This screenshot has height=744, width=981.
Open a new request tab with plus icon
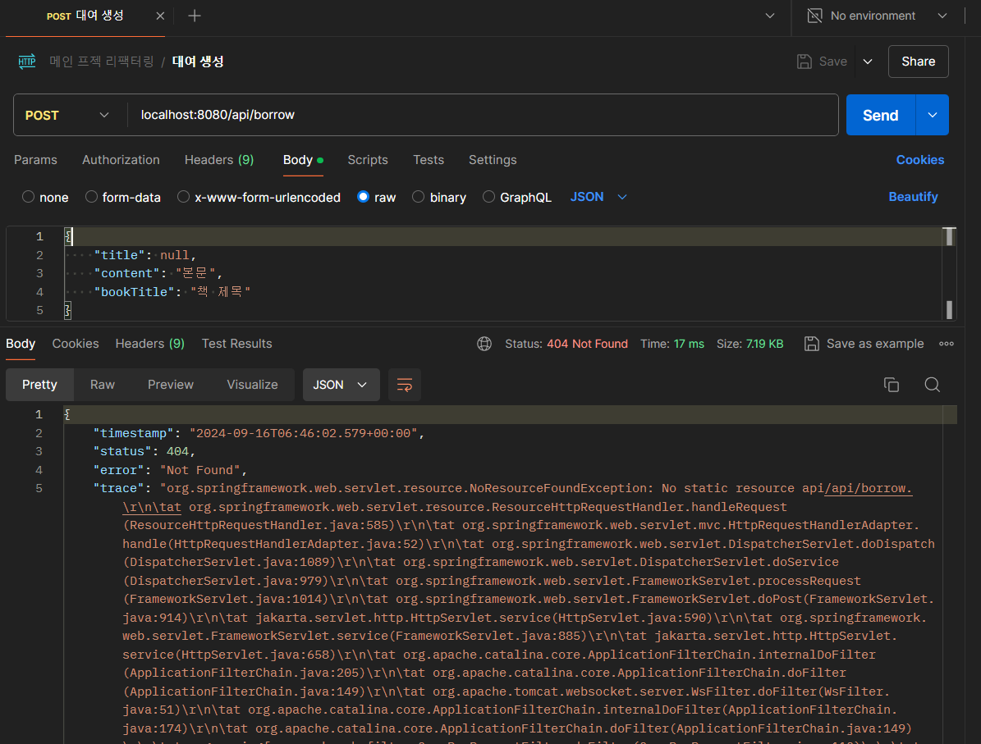coord(195,16)
